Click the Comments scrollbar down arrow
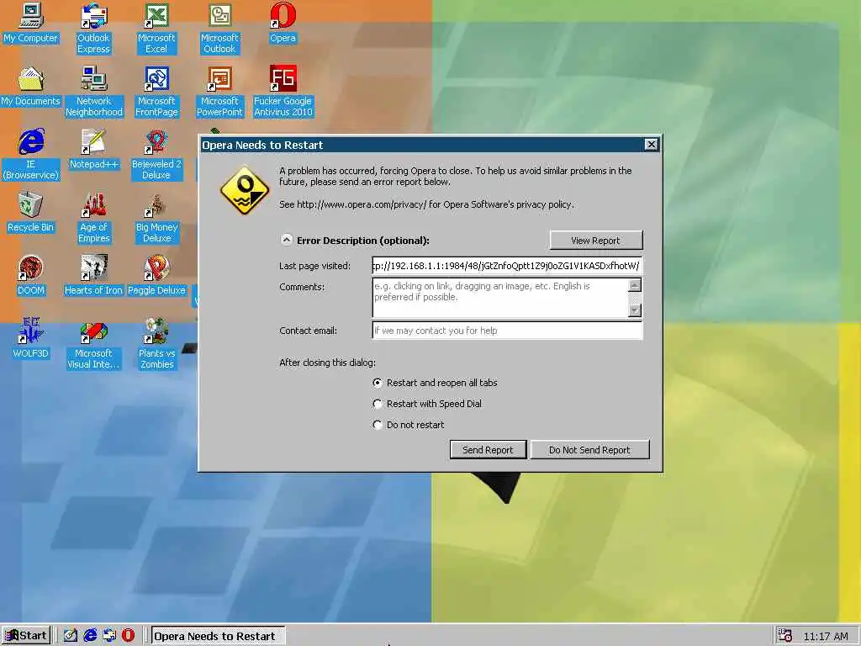Screen dimensions: 861x646 pos(634,310)
